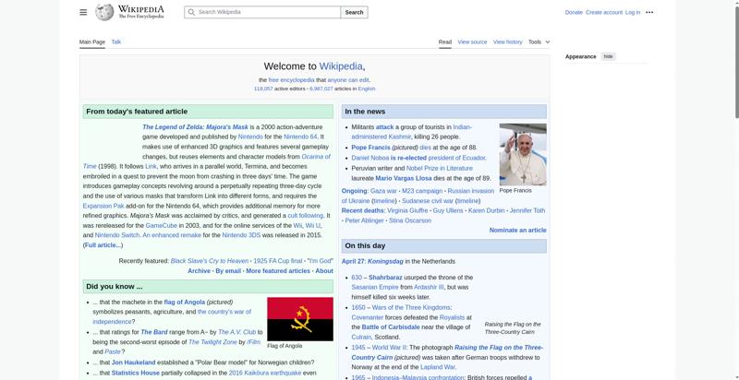Click the Stina Oscarson link
739x380 pixels.
pos(410,220)
